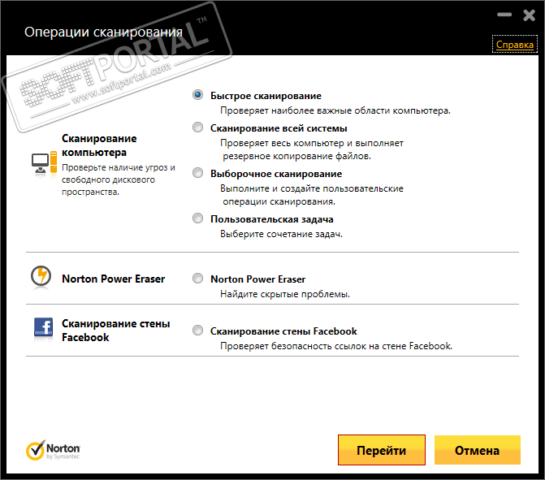
Task: Select the Быстрое сканирование radio button
Action: (x=197, y=94)
